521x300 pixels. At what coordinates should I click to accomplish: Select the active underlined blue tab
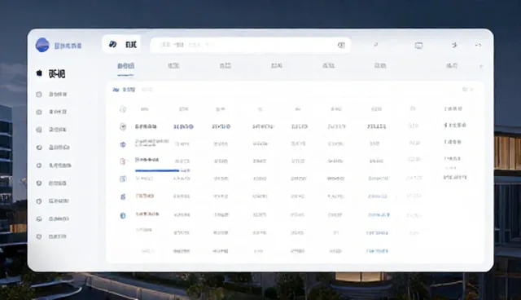point(125,66)
